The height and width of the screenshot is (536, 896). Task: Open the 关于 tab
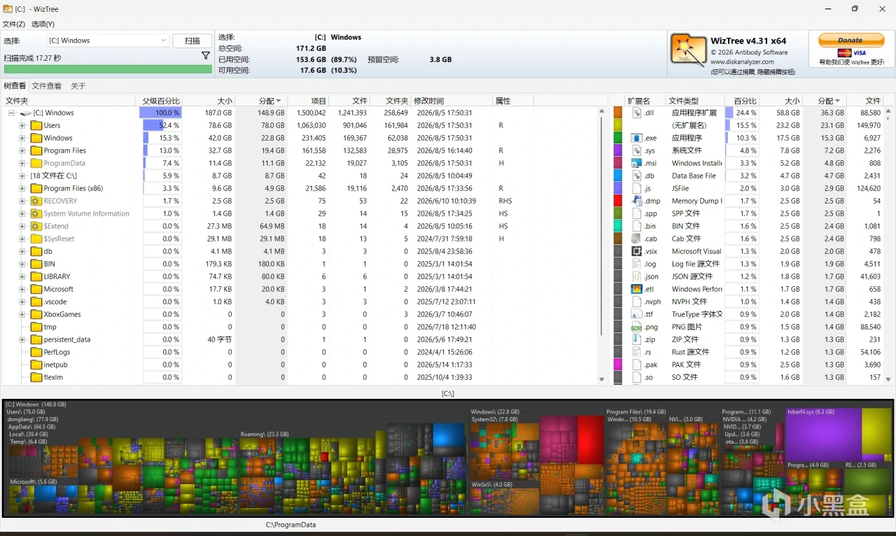click(x=78, y=86)
